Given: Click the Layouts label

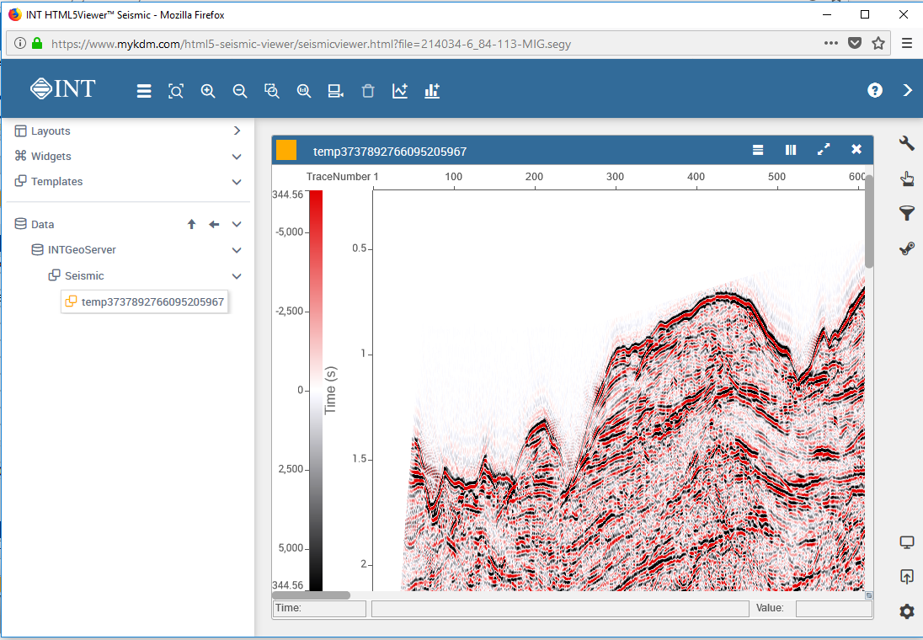Looking at the screenshot, I should click(x=51, y=131).
